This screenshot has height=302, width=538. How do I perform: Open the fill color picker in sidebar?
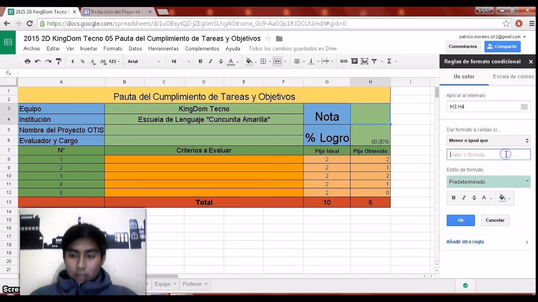click(503, 197)
